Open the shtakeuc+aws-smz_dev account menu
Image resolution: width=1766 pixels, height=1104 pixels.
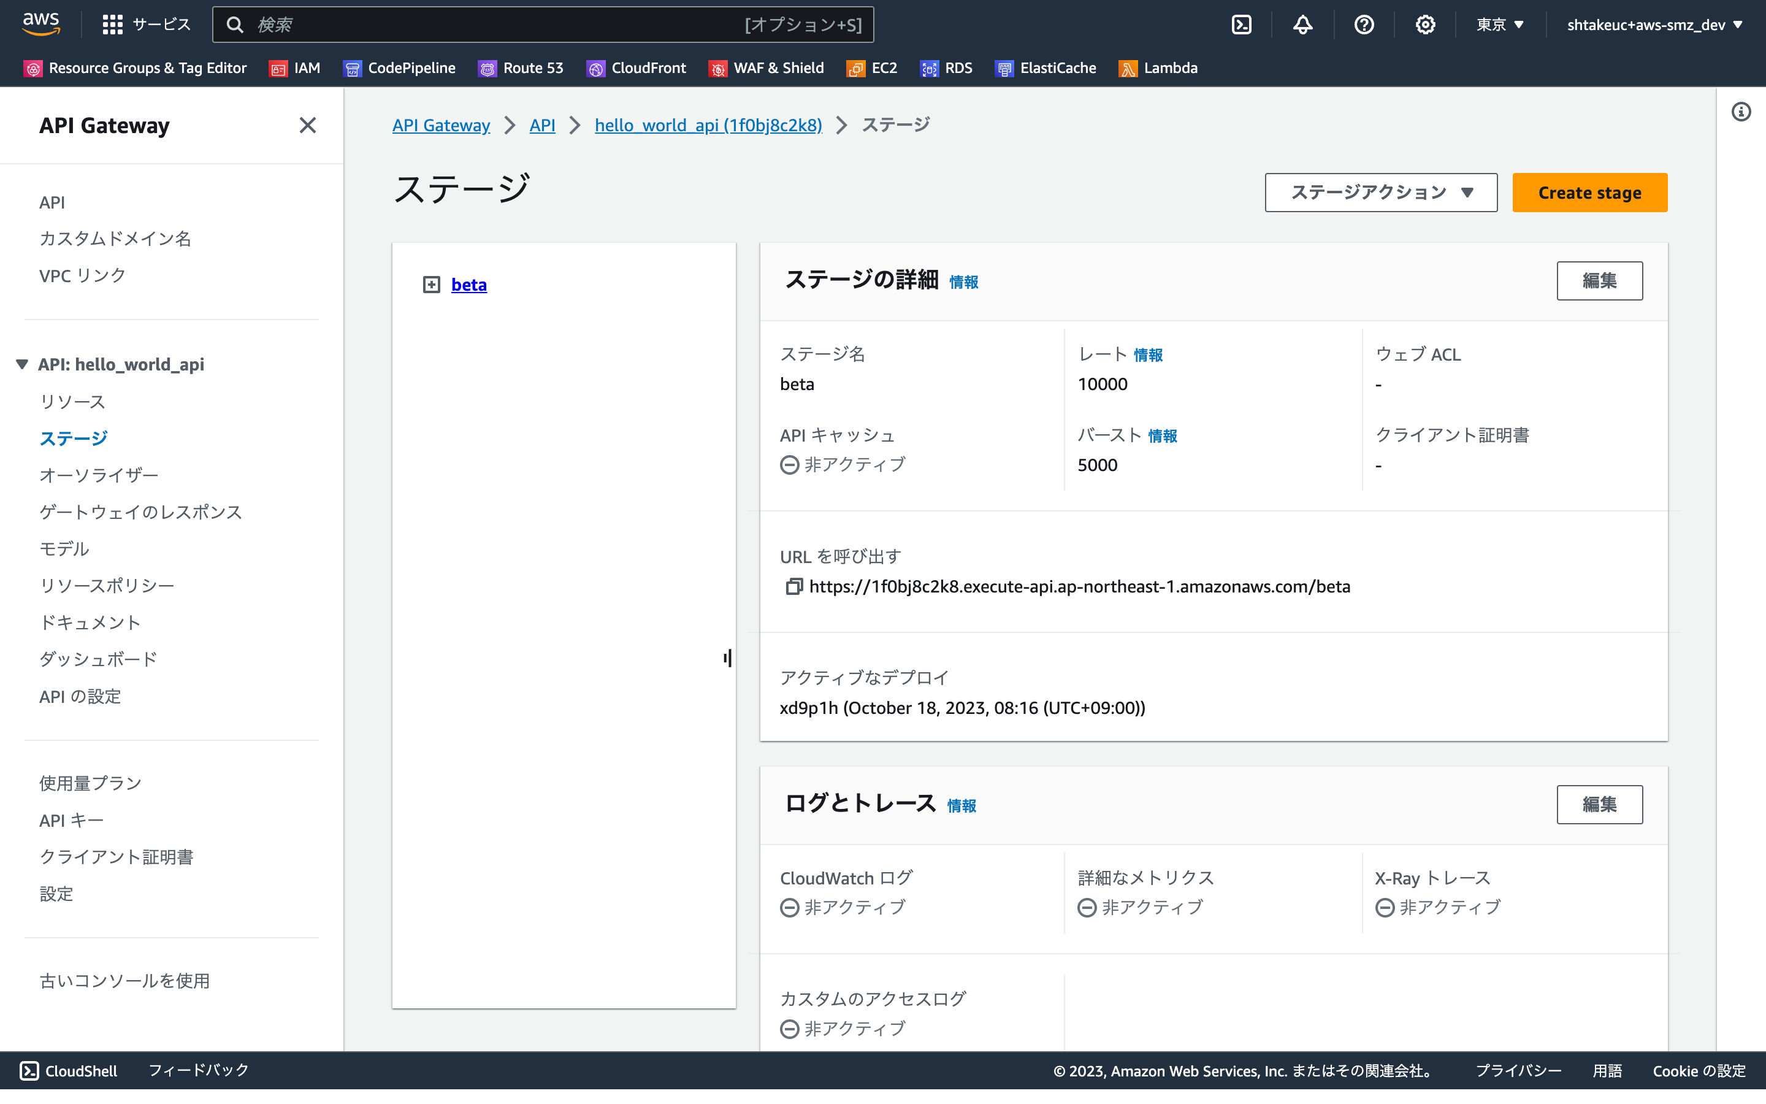coord(1655,25)
